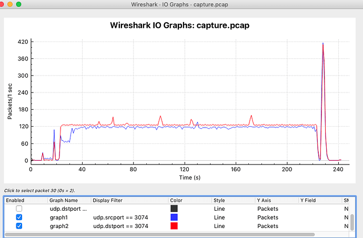363x238 pixels.
Task: Click the 120 tick label on the x-axis
Action: 185,169
